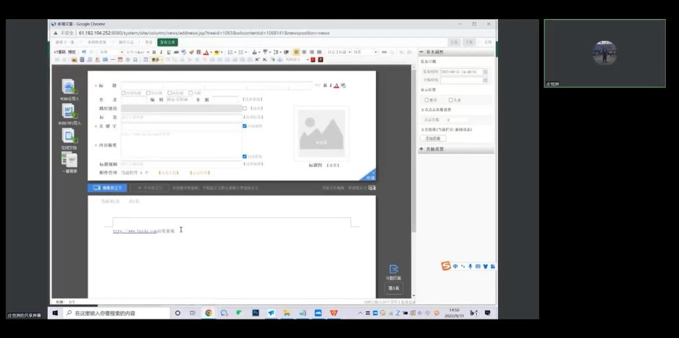Click the WORD cloud import icon
679x338 pixels.
click(69, 87)
